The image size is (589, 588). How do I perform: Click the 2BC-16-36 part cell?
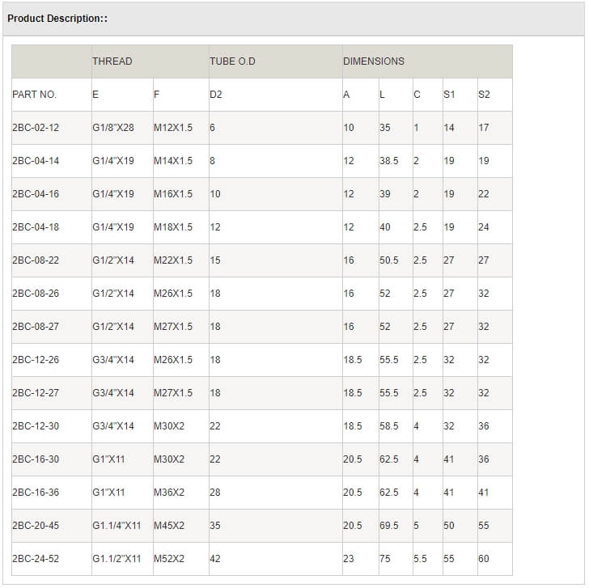click(x=36, y=493)
